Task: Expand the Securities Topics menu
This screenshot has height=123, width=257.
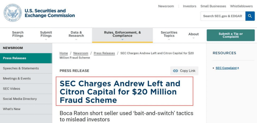Action: 169,35
